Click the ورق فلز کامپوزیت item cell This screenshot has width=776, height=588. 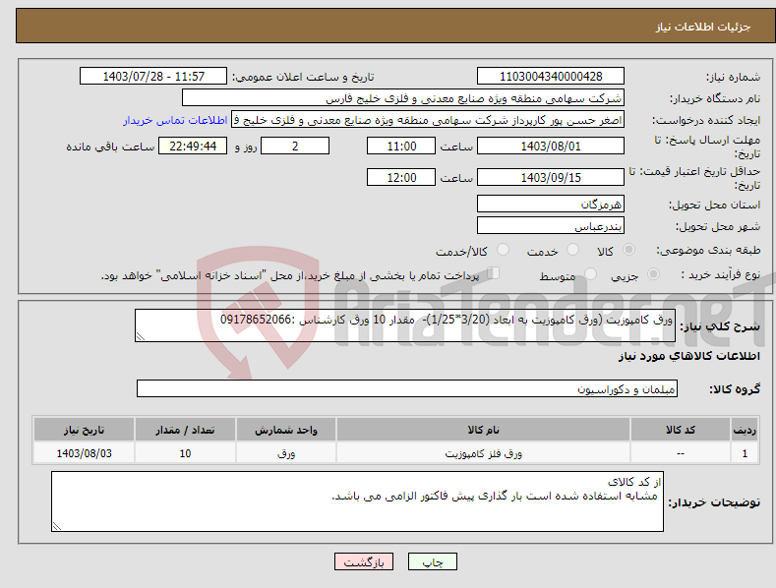tap(483, 453)
